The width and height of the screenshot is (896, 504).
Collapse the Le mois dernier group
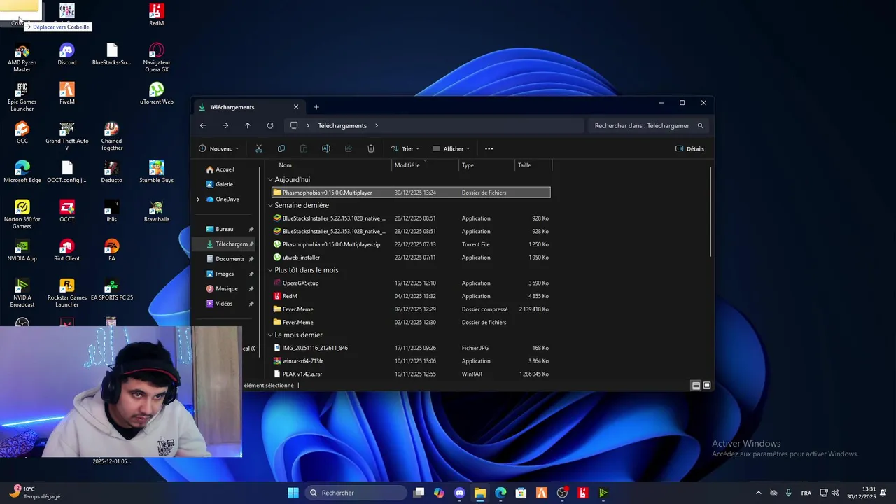(271, 335)
